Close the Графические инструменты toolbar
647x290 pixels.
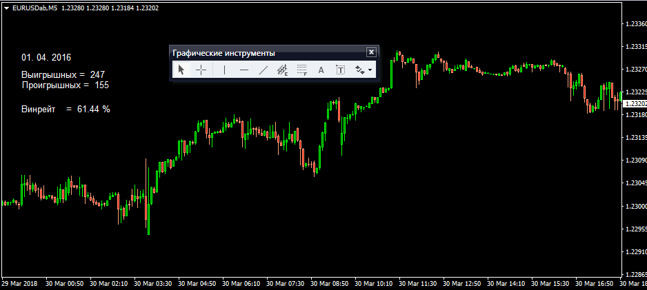click(371, 52)
